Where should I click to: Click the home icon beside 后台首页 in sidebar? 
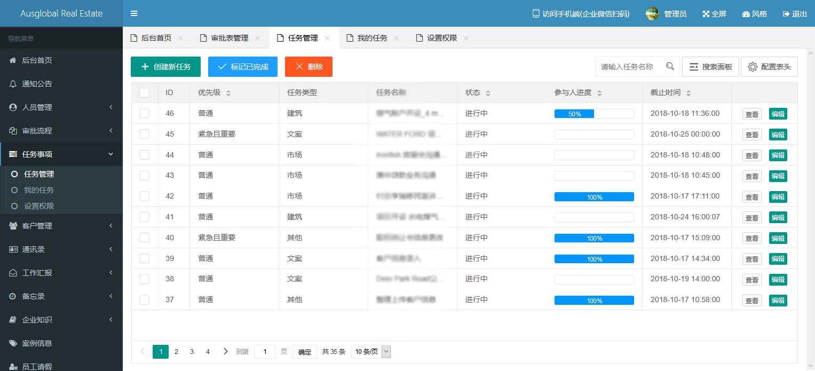[13, 60]
